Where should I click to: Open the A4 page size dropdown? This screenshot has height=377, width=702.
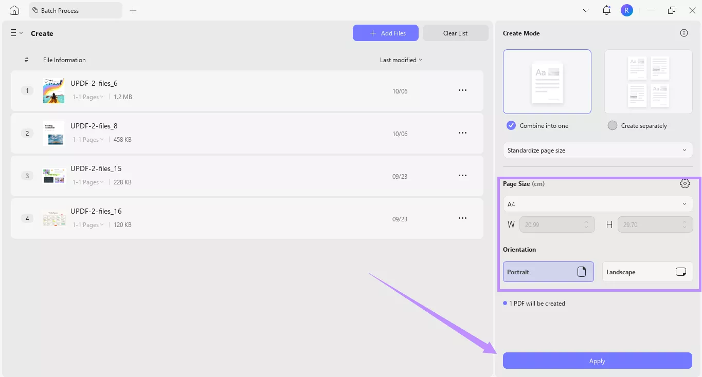597,204
